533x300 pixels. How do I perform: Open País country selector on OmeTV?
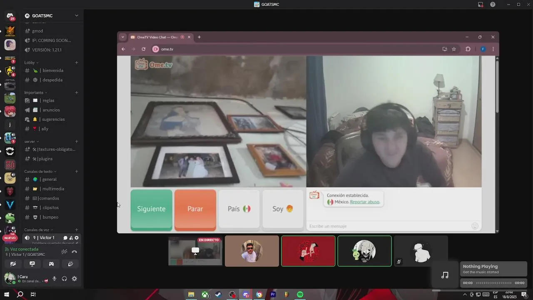pyautogui.click(x=239, y=209)
